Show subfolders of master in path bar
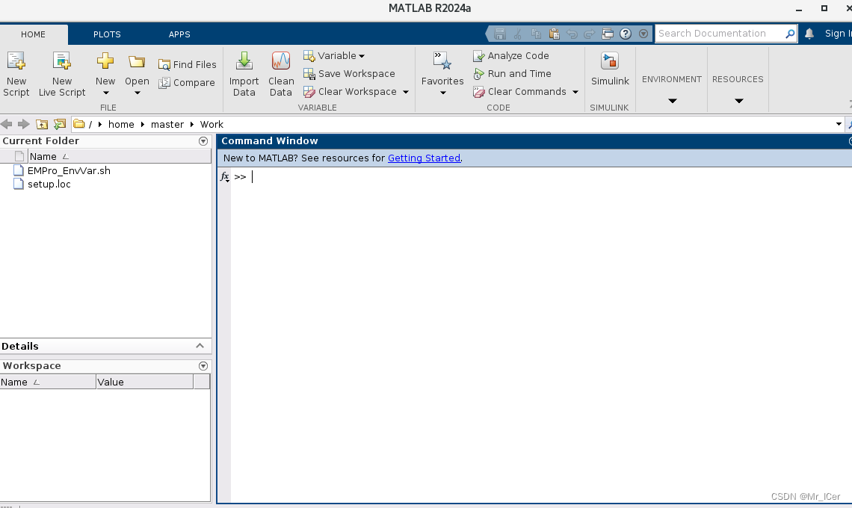This screenshot has height=508, width=852. (x=192, y=125)
